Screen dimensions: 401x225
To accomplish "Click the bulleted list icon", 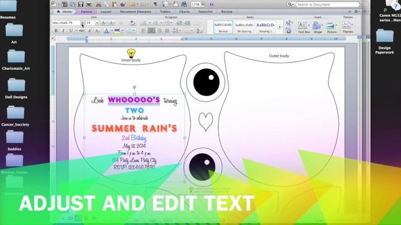I will pyautogui.click(x=144, y=23).
